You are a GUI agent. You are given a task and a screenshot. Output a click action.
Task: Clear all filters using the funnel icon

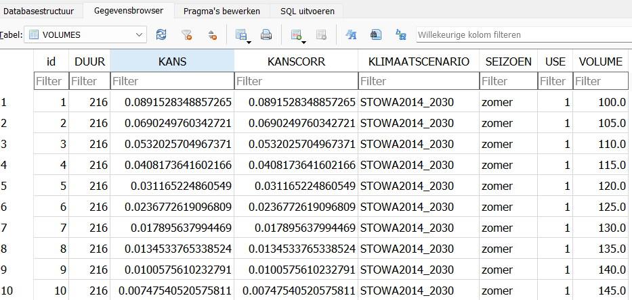click(186, 35)
